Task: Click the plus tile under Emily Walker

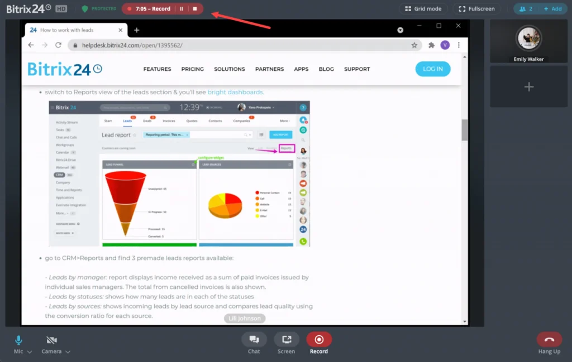Action: coord(528,86)
